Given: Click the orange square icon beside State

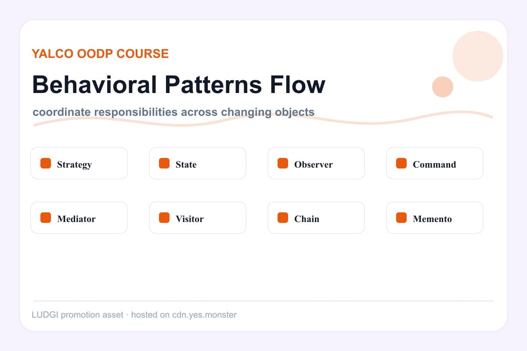Looking at the screenshot, I should 164,163.
